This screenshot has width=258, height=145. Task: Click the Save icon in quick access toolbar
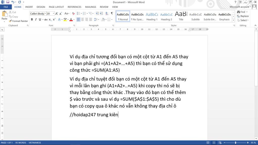[x=8, y=2]
